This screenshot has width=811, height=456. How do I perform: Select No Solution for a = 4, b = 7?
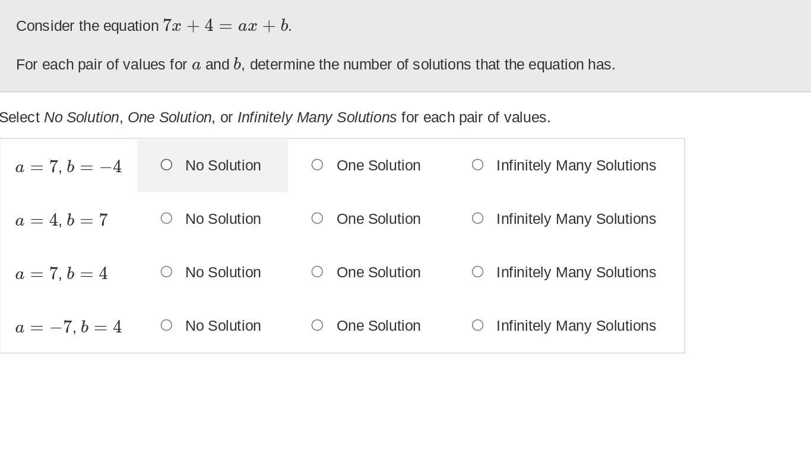click(166, 218)
